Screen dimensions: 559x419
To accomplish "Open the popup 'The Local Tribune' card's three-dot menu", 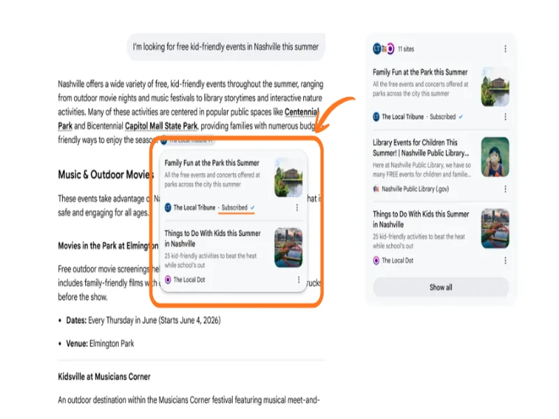I will [x=297, y=207].
